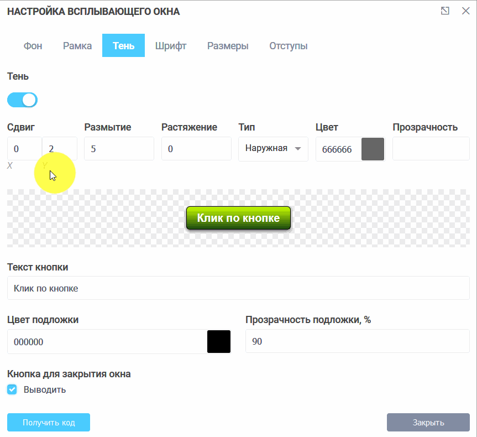Image resolution: width=477 pixels, height=437 pixels.
Task: Edit the "Текст кнопки" text field
Action: pyautogui.click(x=238, y=288)
